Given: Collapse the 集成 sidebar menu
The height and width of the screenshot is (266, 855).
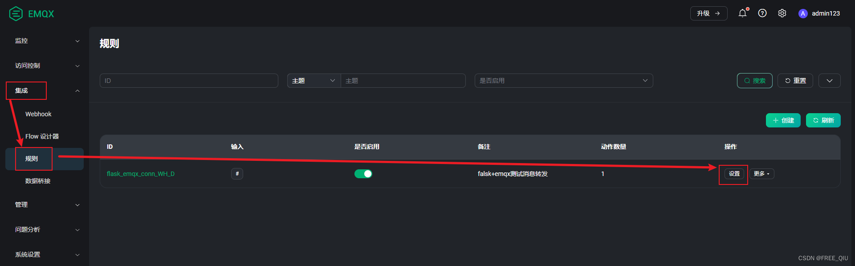Looking at the screenshot, I should pyautogui.click(x=47, y=90).
